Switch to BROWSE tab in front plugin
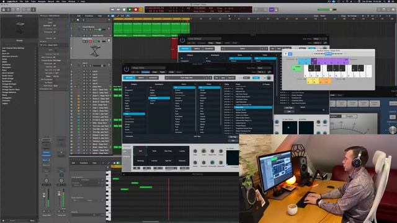 tap(129, 77)
